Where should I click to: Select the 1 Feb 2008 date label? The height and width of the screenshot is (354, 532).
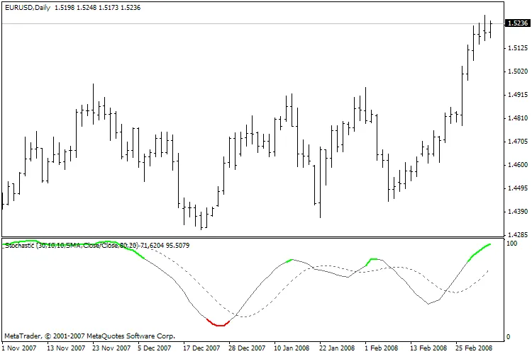[380, 348]
